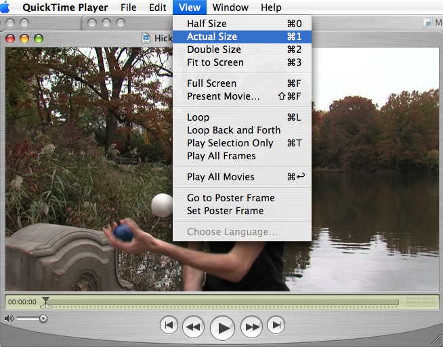Click the volume speaker icon

pyautogui.click(x=9, y=319)
